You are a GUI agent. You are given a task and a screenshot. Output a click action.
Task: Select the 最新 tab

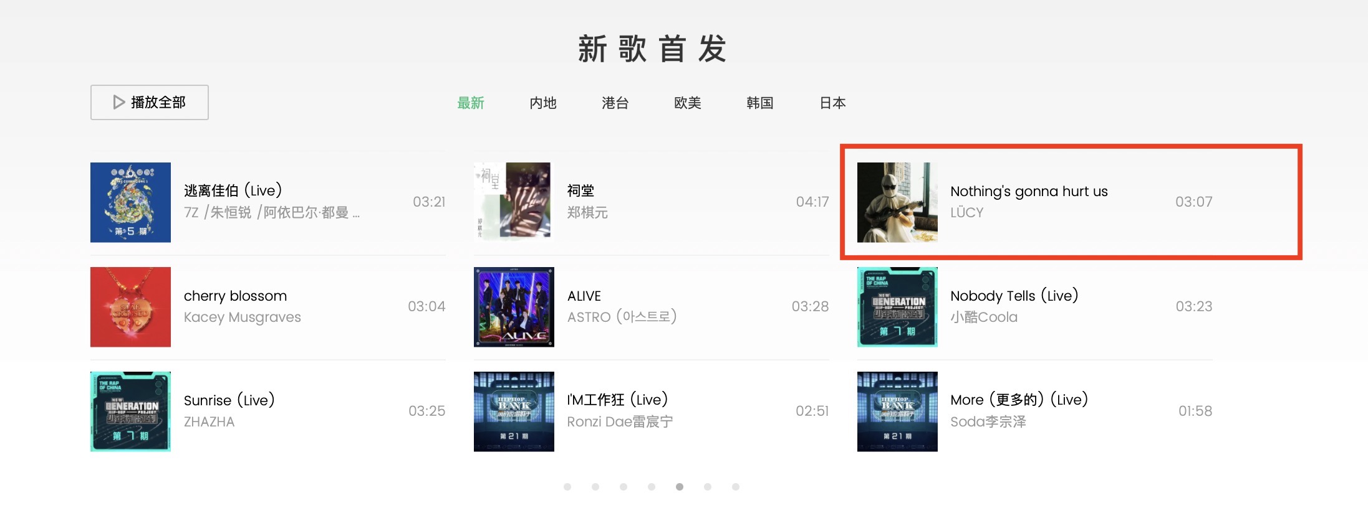471,103
